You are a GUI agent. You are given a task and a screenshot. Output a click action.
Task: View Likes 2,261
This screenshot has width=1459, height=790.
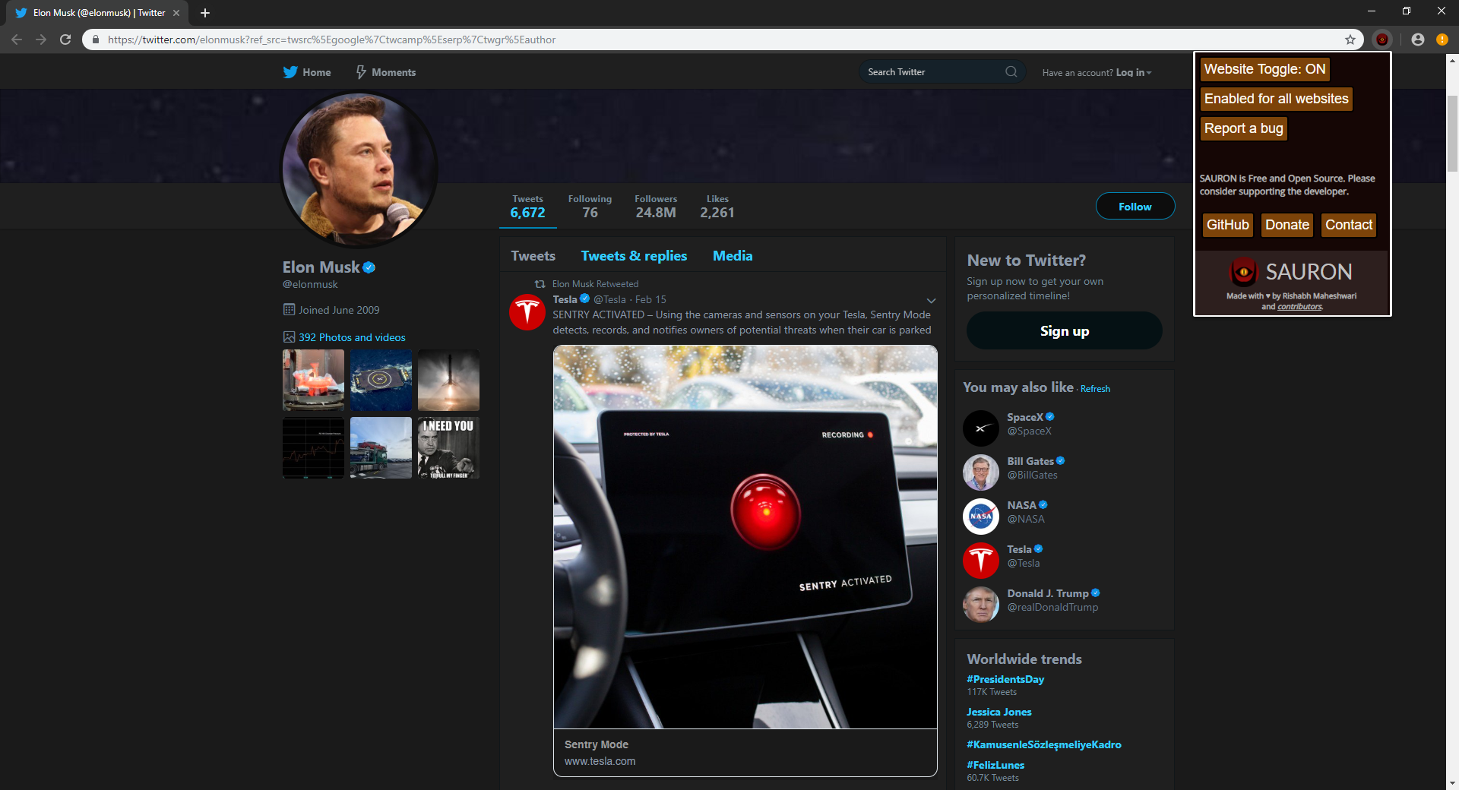pos(717,207)
